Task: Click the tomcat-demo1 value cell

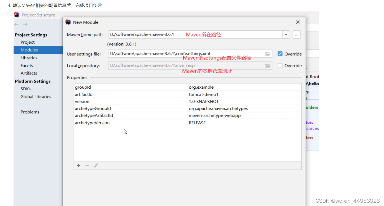Action: [x=245, y=94]
